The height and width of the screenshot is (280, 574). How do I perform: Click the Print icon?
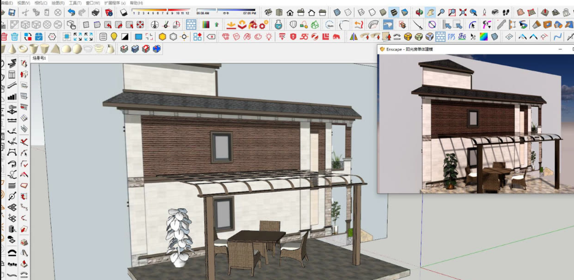96,12
